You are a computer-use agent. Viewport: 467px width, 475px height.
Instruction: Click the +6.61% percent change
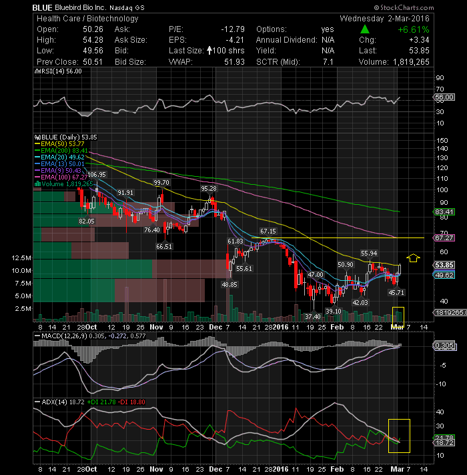414,29
